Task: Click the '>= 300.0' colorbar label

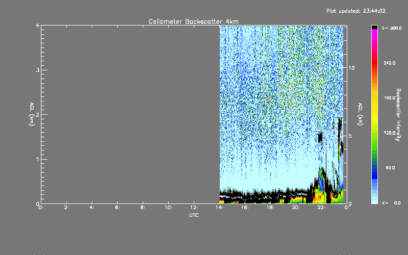Action: coord(392,28)
